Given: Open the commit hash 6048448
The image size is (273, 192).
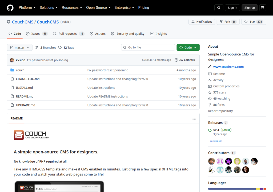Looking at the screenshot, I should [x=147, y=60].
